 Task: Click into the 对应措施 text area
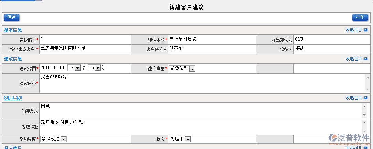click(201, 126)
